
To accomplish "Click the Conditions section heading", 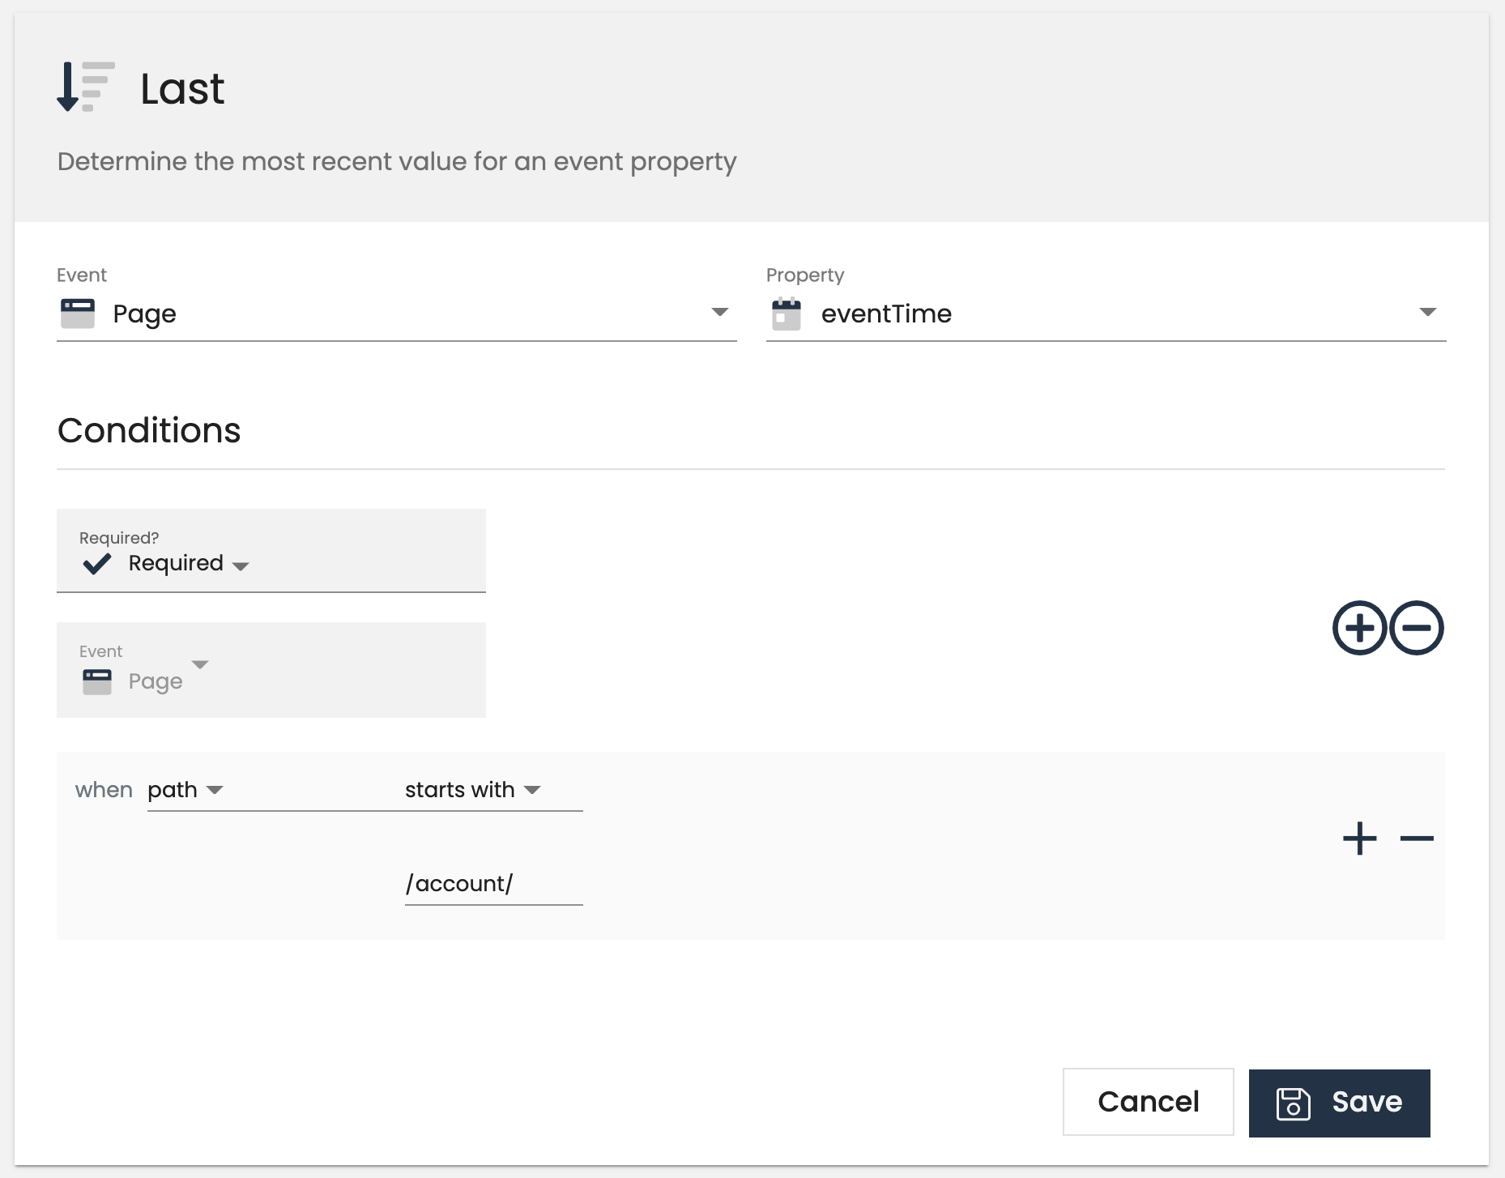I will pos(149,430).
